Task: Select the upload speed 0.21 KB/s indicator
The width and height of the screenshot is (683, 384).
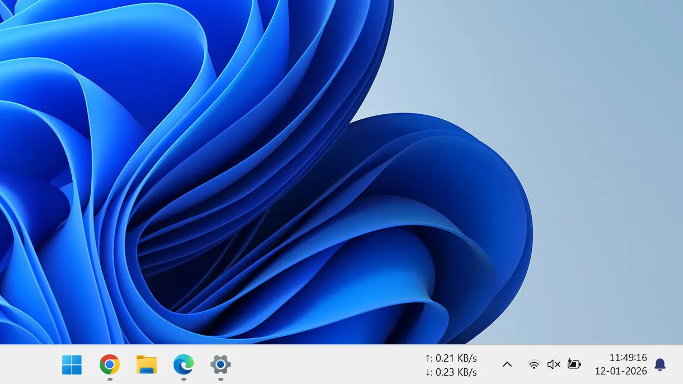Action: coord(451,358)
